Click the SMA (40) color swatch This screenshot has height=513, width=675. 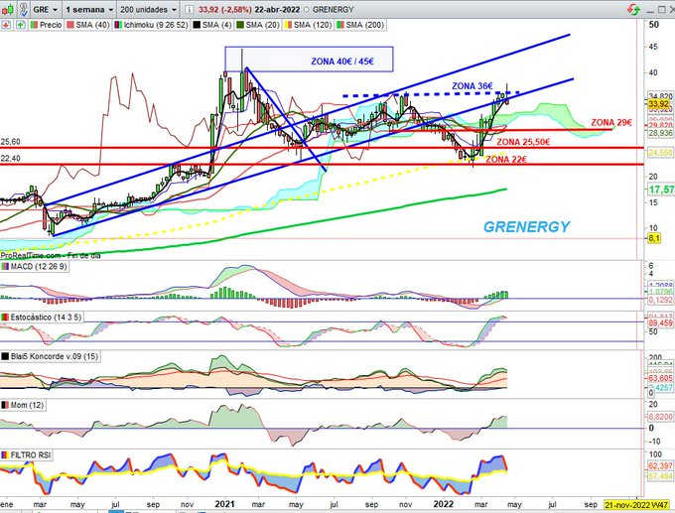70,25
